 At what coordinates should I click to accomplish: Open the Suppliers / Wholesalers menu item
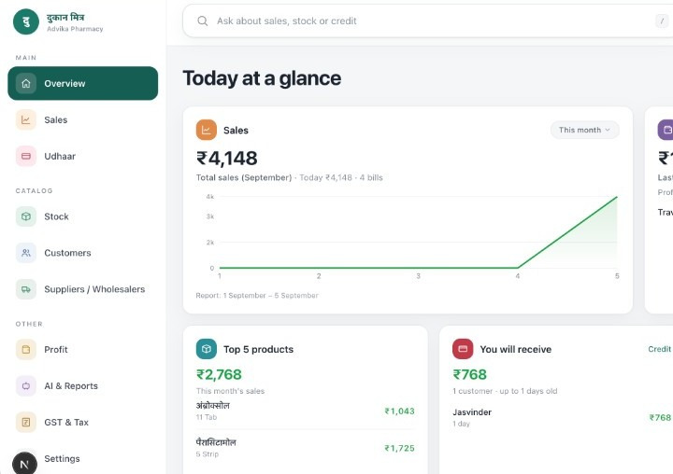[x=83, y=289]
